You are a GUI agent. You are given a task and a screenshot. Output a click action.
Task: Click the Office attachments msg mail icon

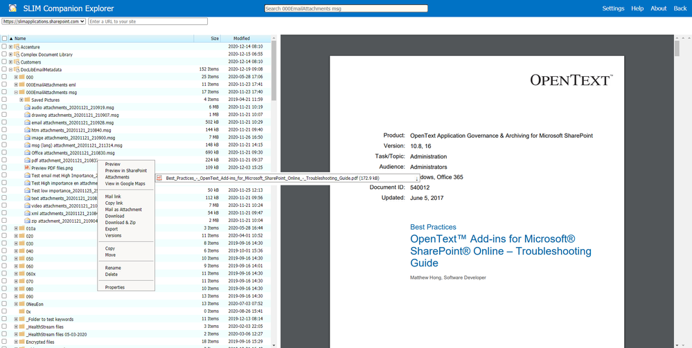click(x=27, y=153)
